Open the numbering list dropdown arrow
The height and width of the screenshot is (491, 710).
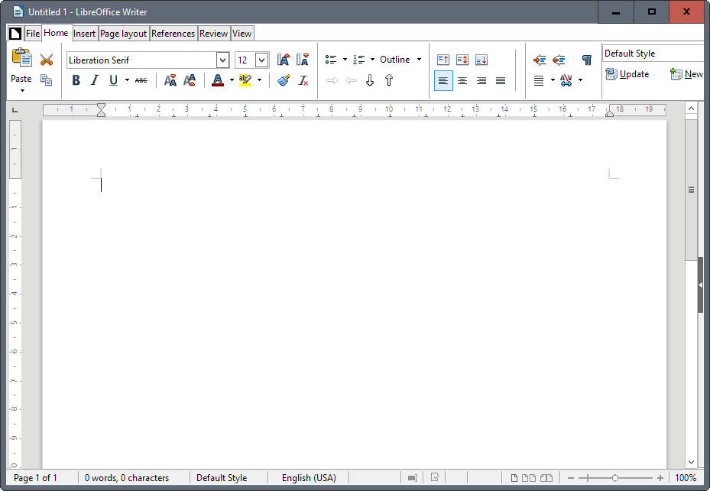point(372,60)
